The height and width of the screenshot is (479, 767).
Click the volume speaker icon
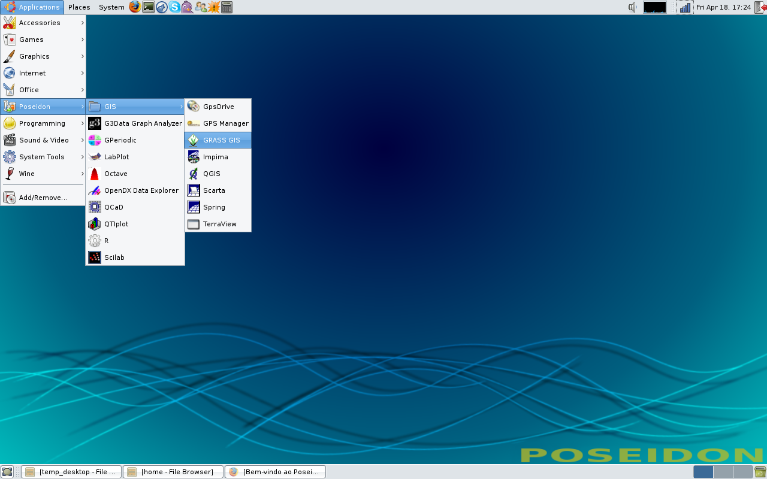click(633, 7)
